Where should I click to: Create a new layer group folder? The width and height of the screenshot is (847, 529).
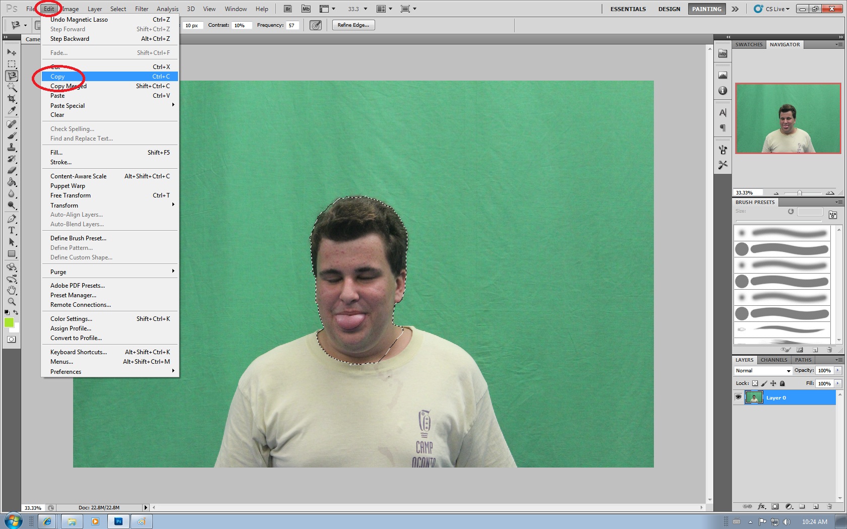pos(802,506)
